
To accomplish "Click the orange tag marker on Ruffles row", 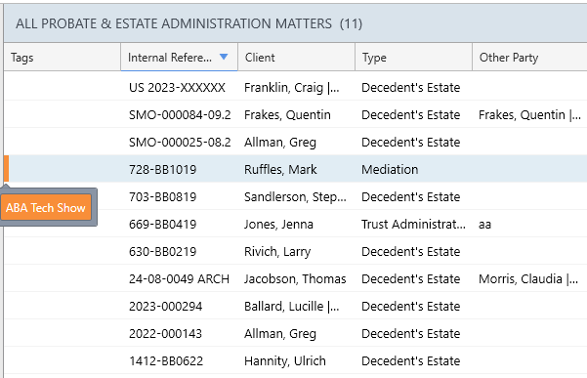I will click(7, 169).
